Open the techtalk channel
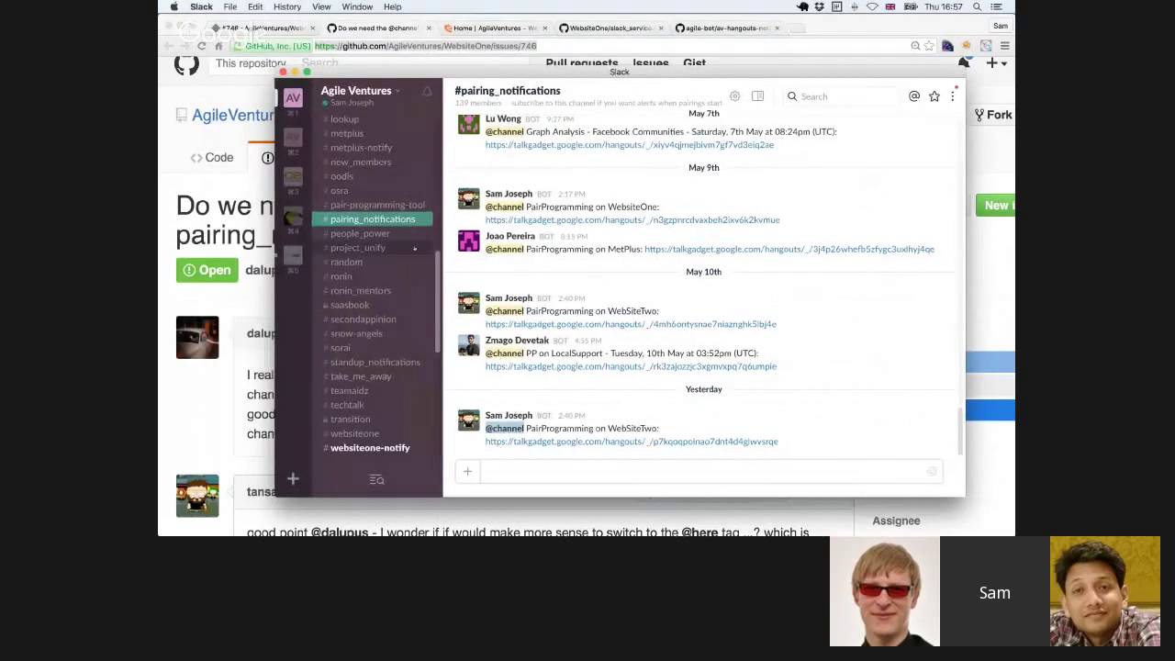Viewport: 1175px width, 661px height. [x=347, y=405]
